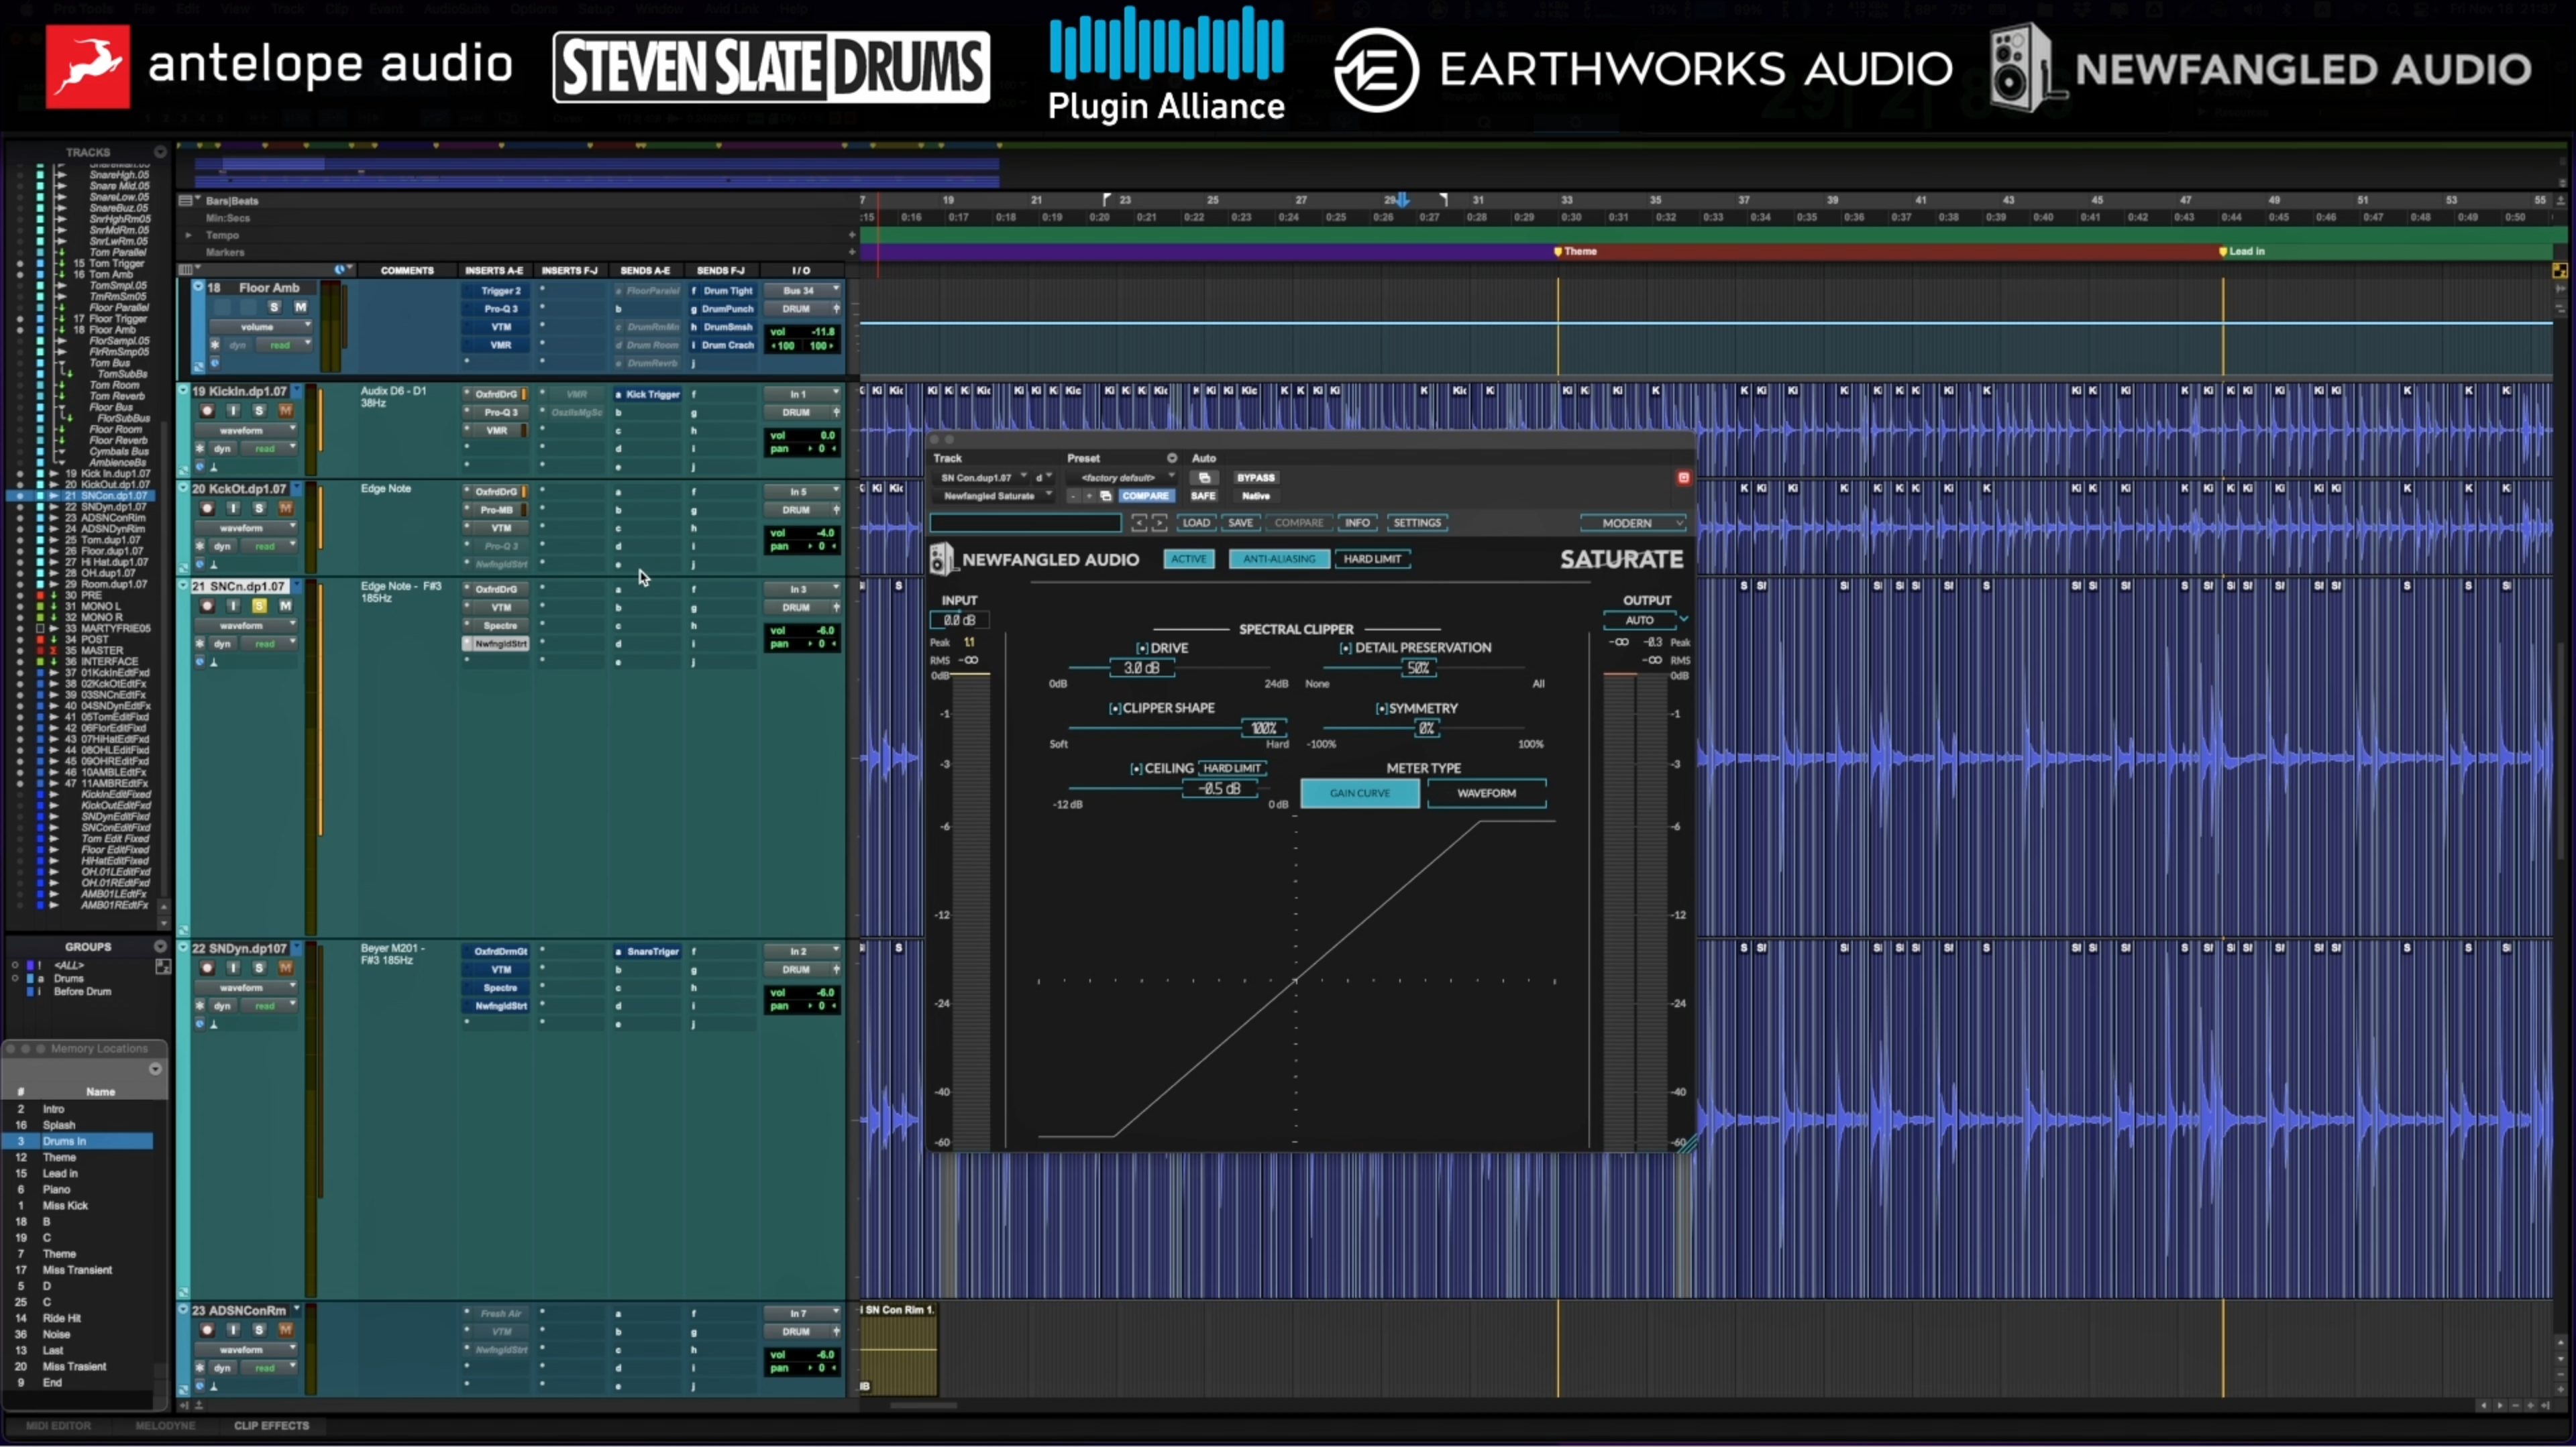This screenshot has height=1447, width=2576.
Task: Mute the 18 Floor Amb track
Action: 300,307
